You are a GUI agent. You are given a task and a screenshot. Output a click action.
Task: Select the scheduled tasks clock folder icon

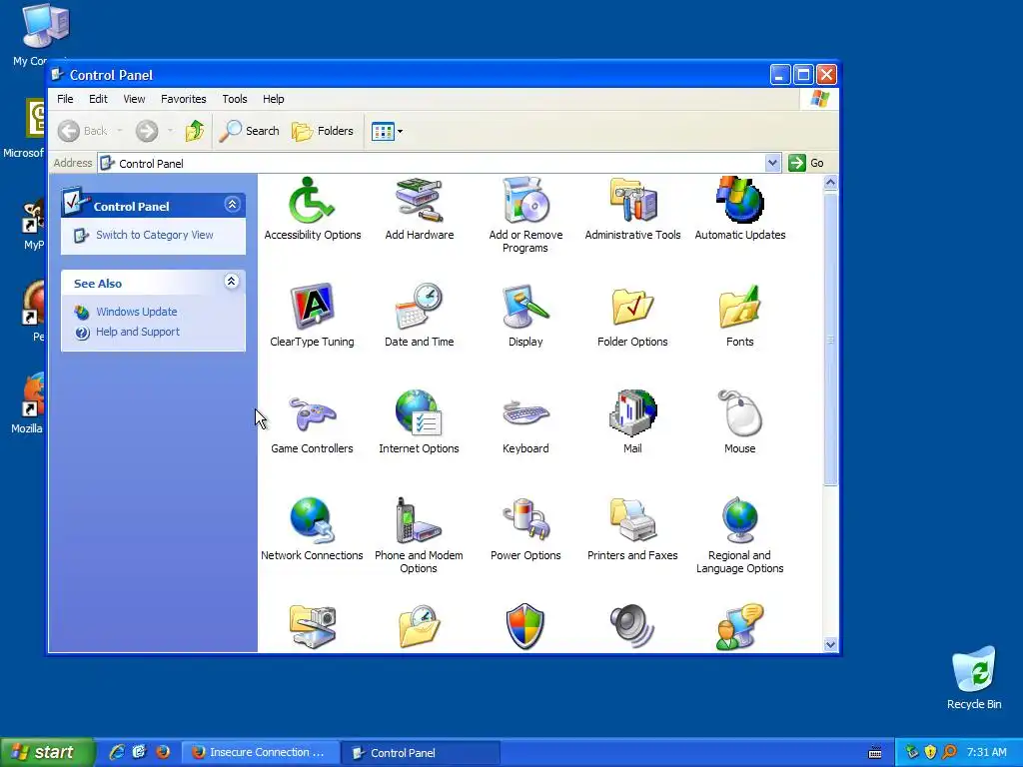(x=419, y=627)
